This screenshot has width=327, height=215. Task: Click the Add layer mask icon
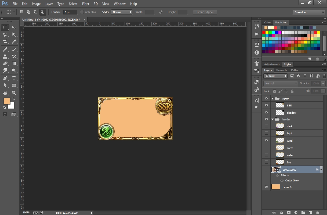[x=288, y=213]
